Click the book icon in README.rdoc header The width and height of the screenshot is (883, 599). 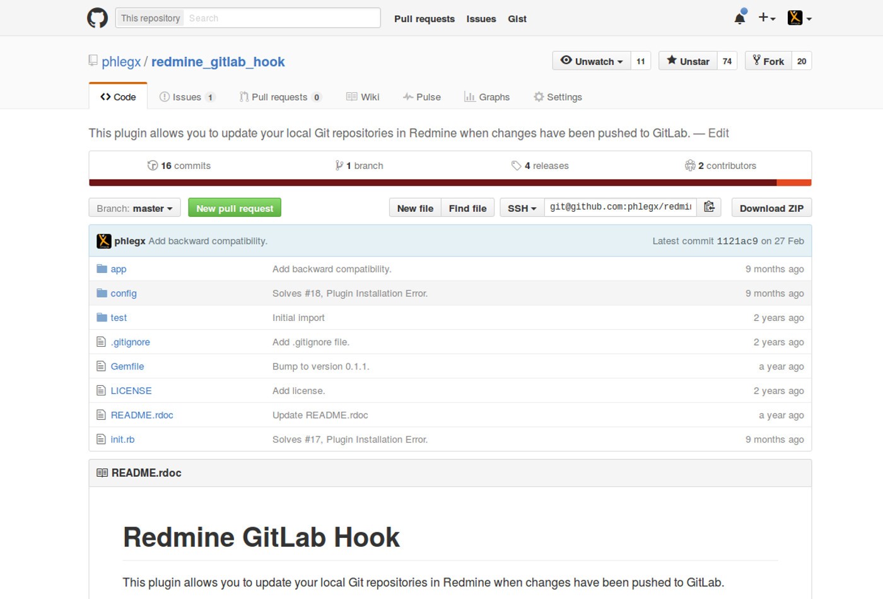pos(102,473)
